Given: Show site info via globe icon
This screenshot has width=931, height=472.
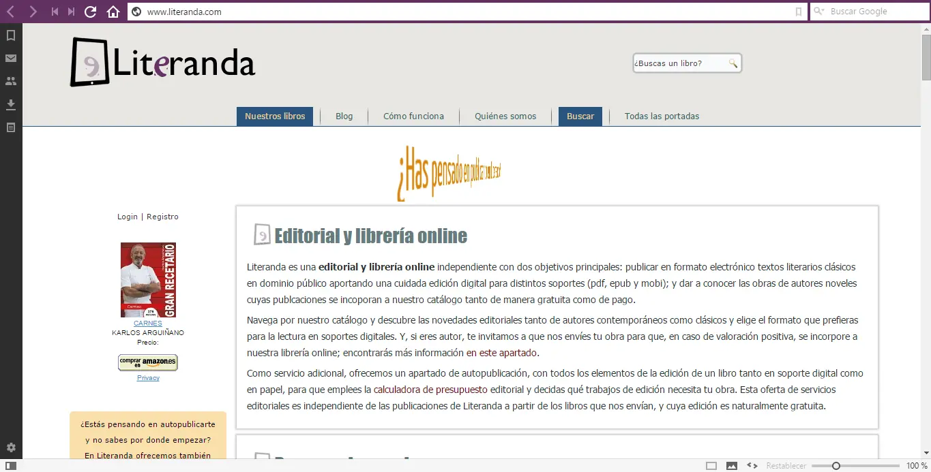Looking at the screenshot, I should pos(136,12).
